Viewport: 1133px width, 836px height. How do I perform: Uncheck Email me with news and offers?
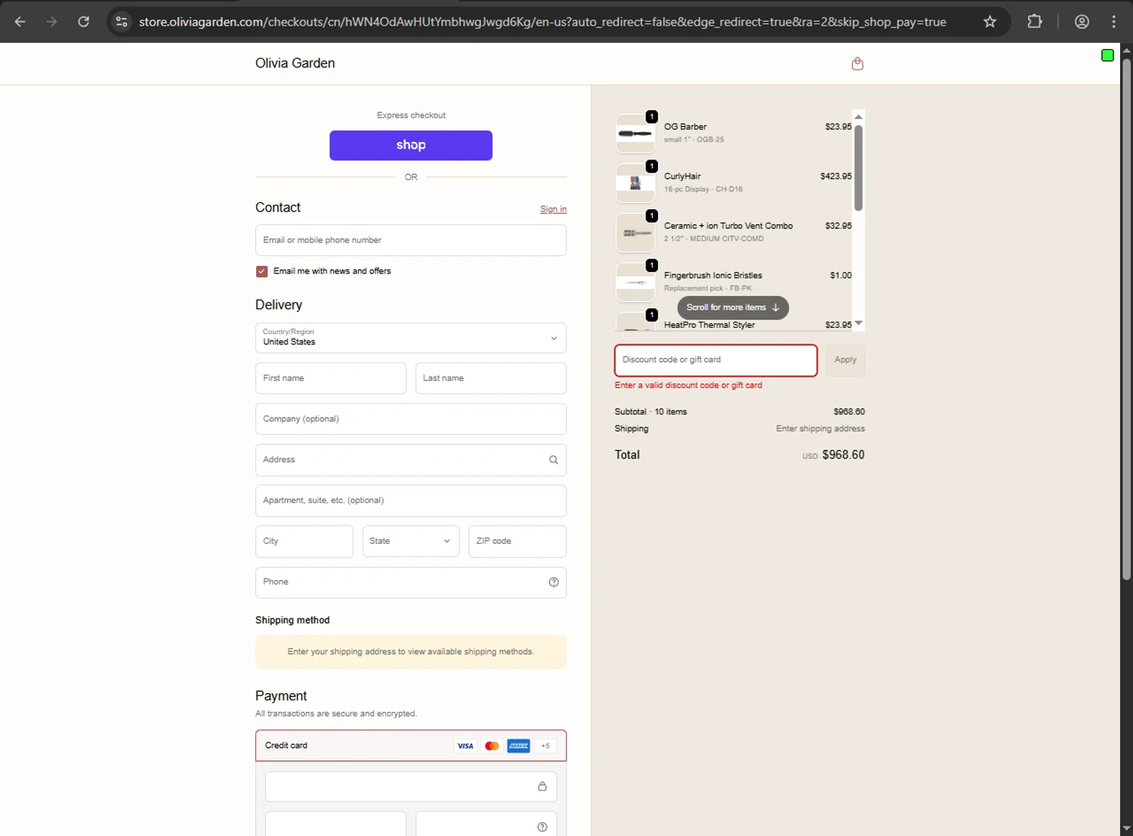[x=261, y=271]
